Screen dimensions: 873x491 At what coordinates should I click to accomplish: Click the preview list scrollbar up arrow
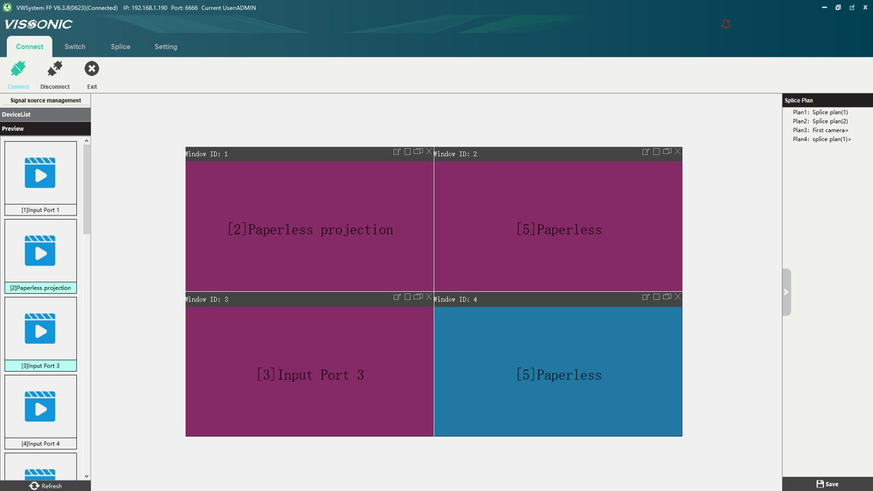click(87, 141)
